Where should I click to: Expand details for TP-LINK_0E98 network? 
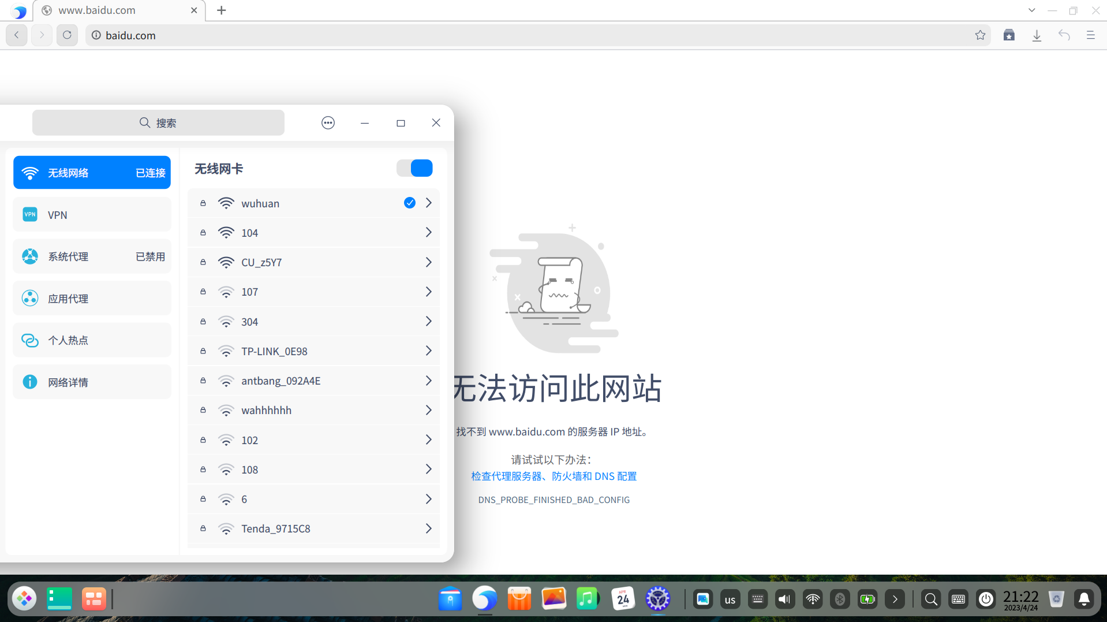point(428,351)
